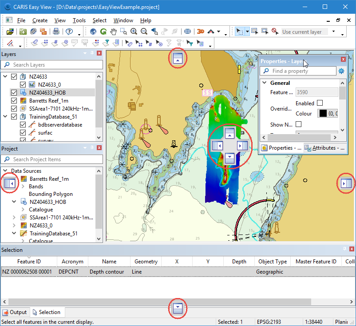Uncheck the NZ404633_HOB layer checkbox
356x326 pixels.
click(14, 92)
